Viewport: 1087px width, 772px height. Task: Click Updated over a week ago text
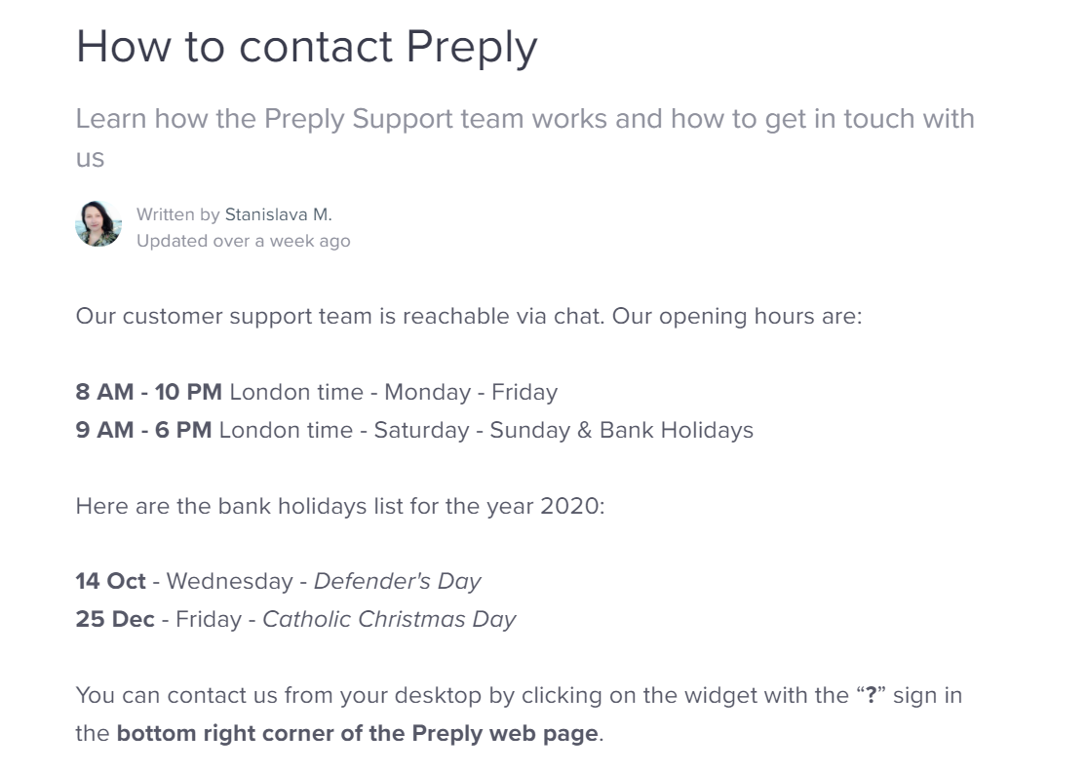coord(244,241)
